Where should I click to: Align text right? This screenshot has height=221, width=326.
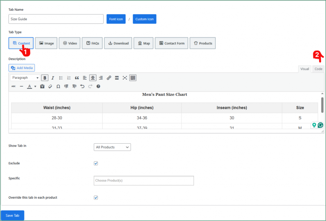click(x=101, y=78)
